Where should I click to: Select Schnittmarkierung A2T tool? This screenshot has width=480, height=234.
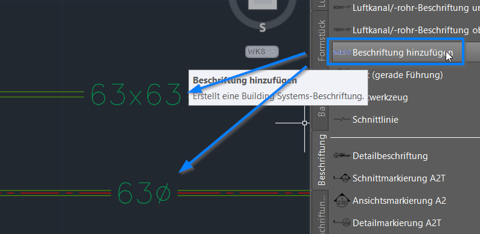(x=399, y=178)
